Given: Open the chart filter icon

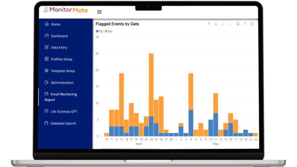Looking at the screenshot, I should tap(245, 24).
